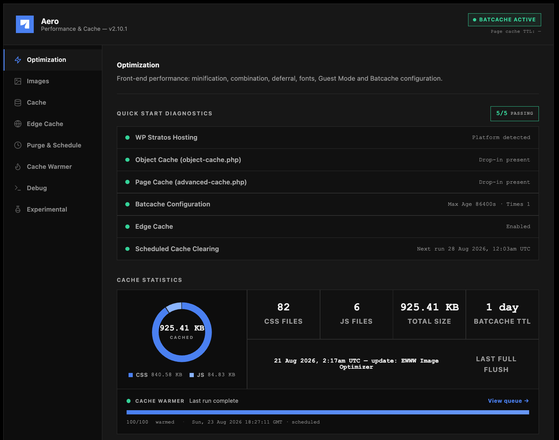Click the 5/5 PASSING badge

(x=515, y=114)
